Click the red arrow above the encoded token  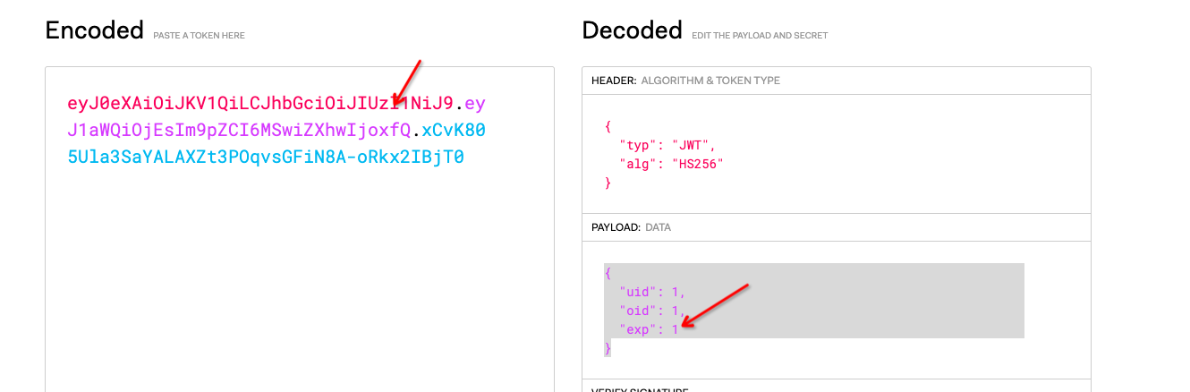coord(407,83)
